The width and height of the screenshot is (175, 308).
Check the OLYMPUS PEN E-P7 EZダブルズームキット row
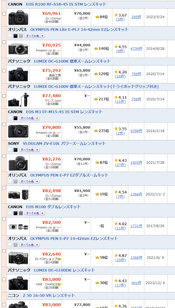click(x=4, y=188)
